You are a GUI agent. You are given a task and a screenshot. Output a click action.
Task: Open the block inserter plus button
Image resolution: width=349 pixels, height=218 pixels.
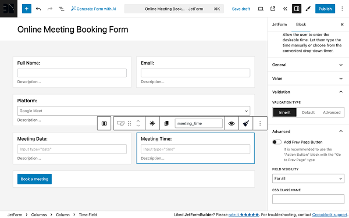coord(27,9)
